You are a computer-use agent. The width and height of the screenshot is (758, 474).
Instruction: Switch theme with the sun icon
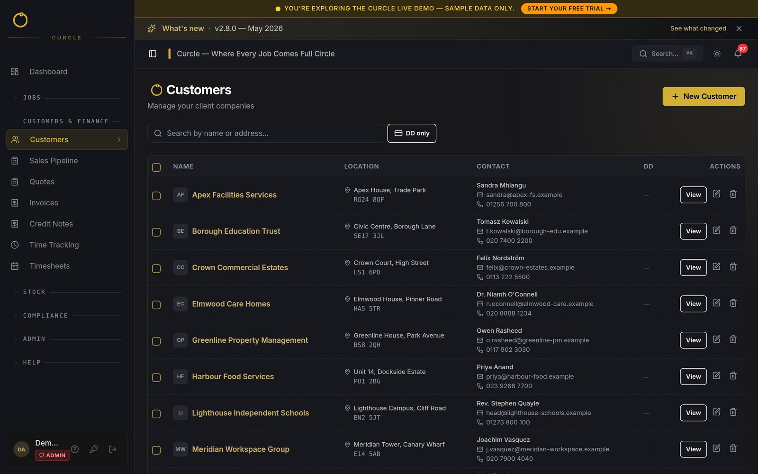[x=717, y=54]
